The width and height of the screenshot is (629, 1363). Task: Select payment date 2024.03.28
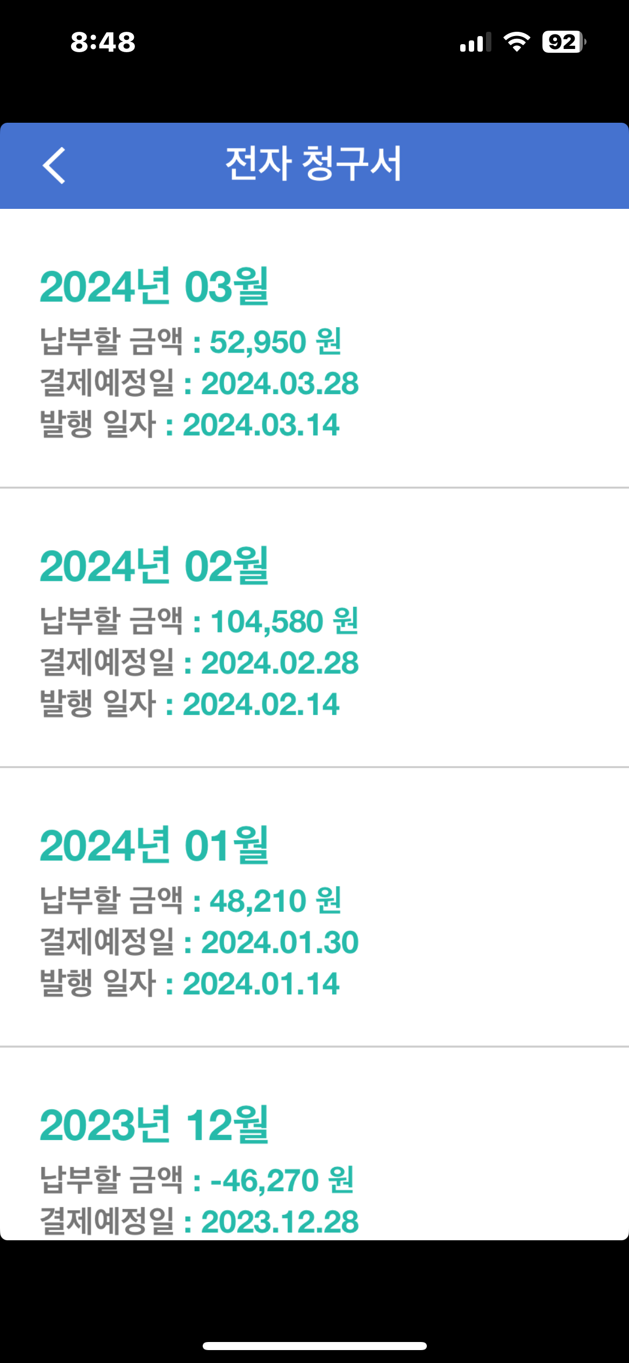(280, 383)
